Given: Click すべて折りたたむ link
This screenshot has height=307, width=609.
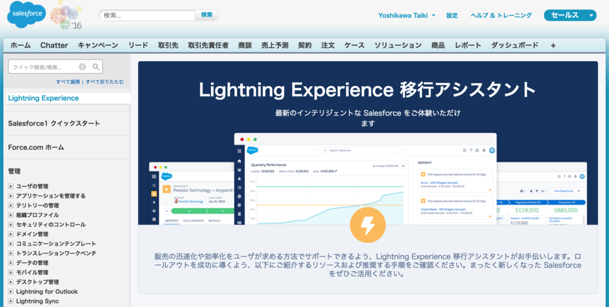Looking at the screenshot, I should point(105,82).
